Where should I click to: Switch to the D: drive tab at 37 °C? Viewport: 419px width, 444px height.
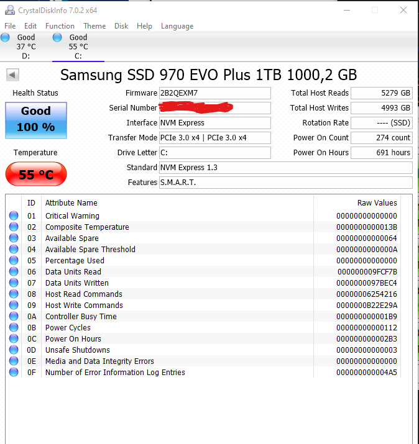[26, 47]
